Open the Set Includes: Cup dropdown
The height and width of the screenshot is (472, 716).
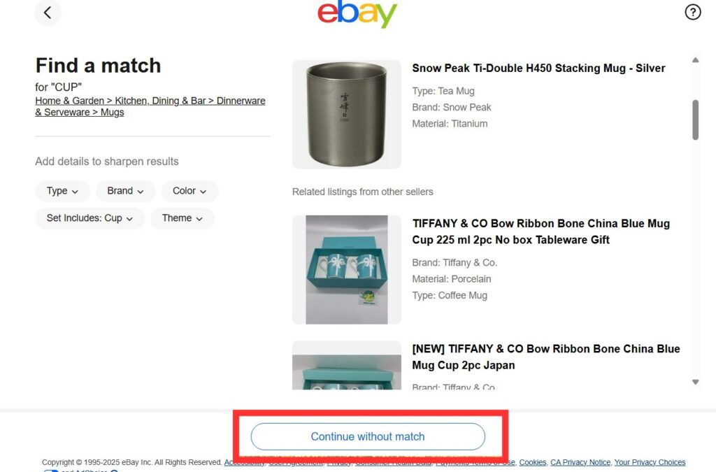tap(89, 218)
